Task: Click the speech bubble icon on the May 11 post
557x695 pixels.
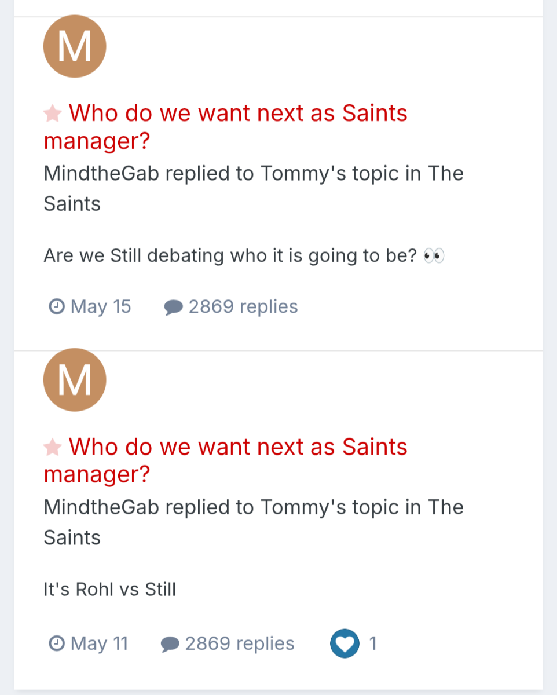Action: click(170, 644)
